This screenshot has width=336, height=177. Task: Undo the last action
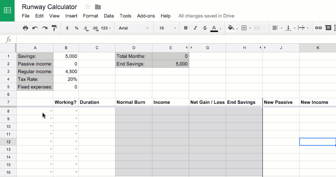click(35, 28)
